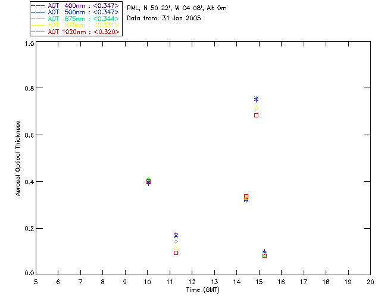
Task: Click the blue asterisk data point near 0.75
Action: [256, 99]
